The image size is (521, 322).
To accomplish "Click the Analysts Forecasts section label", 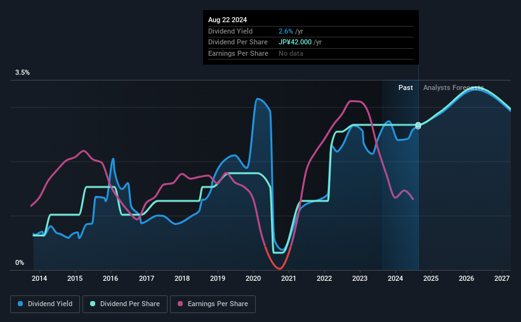I will click(x=453, y=87).
